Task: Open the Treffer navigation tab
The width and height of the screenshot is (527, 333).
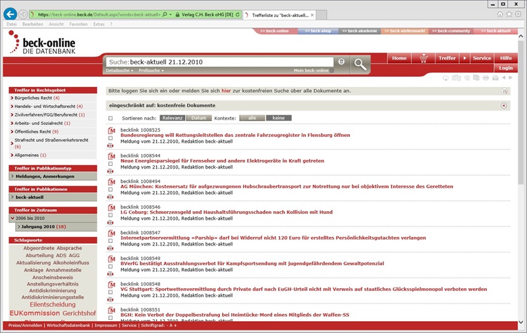Action: point(447,58)
